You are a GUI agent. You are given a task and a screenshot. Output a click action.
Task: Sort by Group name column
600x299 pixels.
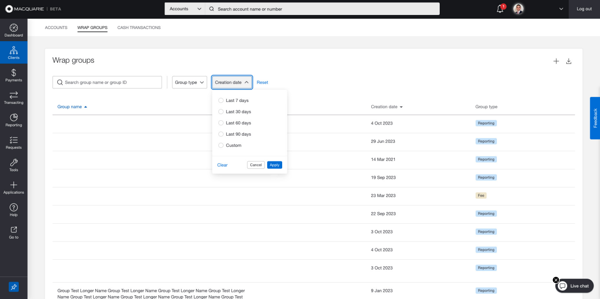pos(72,107)
